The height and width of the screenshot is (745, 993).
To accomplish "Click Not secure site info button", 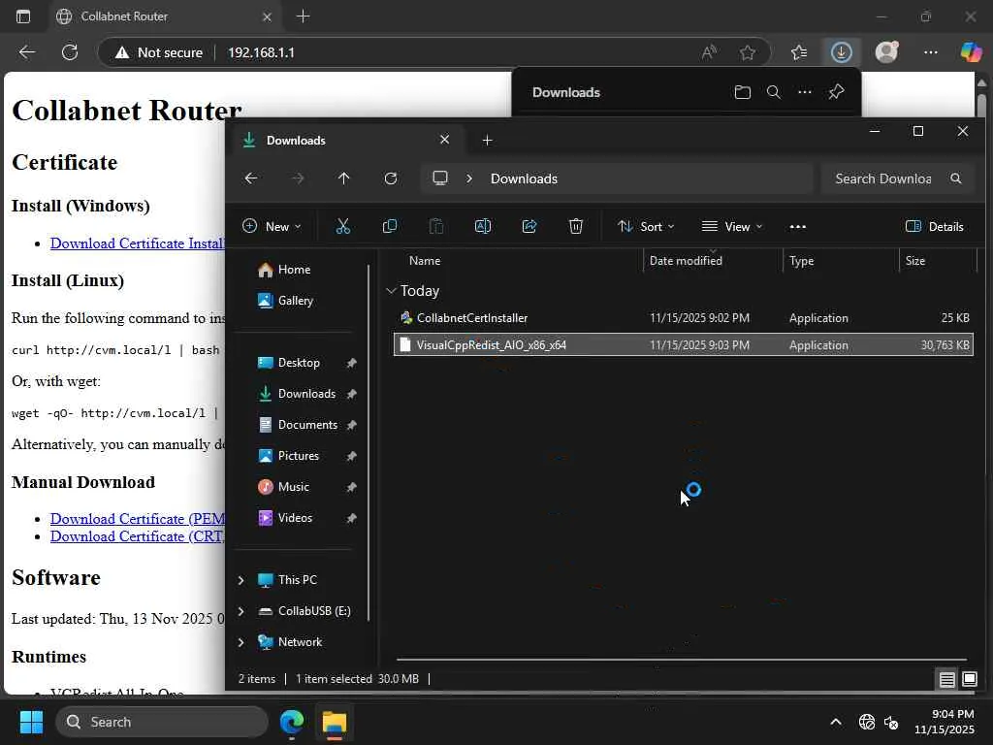I will point(158,52).
